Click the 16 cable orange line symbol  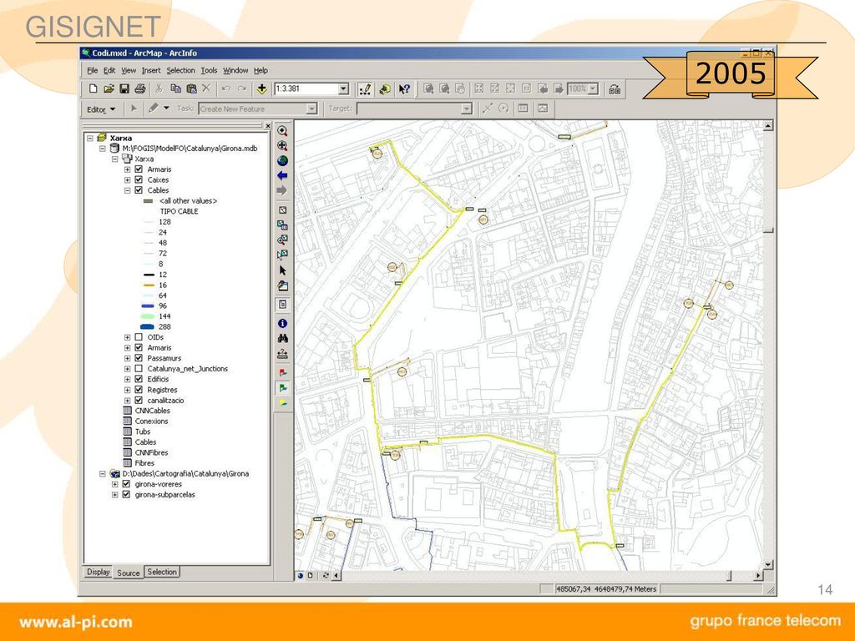[149, 285]
